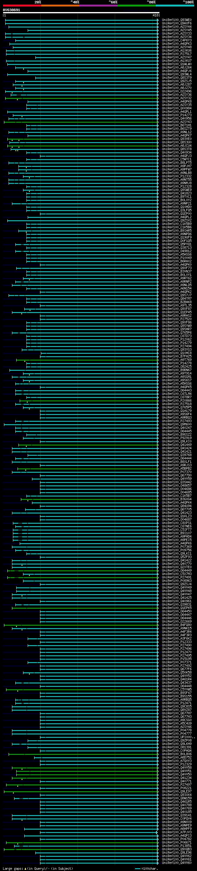The image size is (197, 871).
Task: Select hit UniRef100_B8XLF1
Action: click(177, 462)
